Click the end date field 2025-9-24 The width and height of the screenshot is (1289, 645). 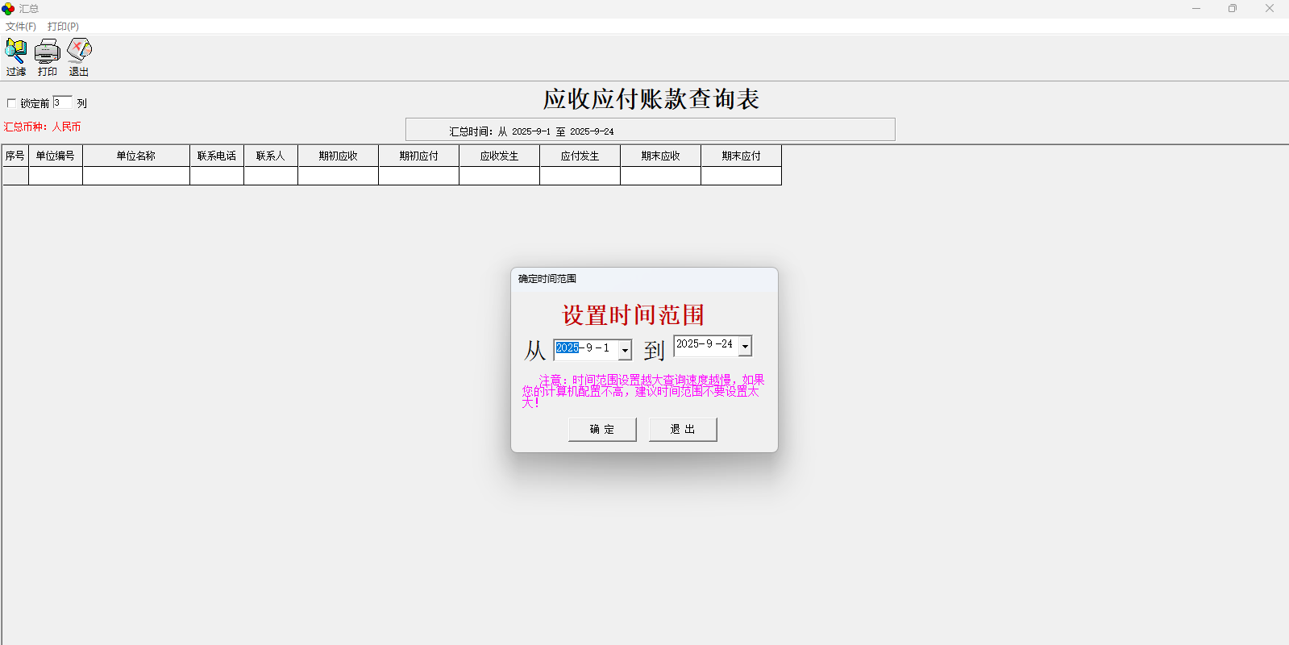click(704, 344)
